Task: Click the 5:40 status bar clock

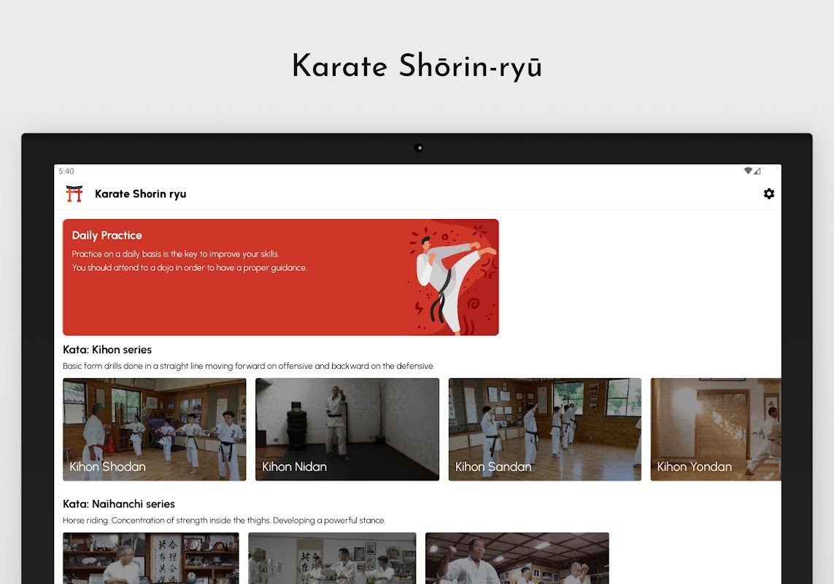Action: (66, 171)
